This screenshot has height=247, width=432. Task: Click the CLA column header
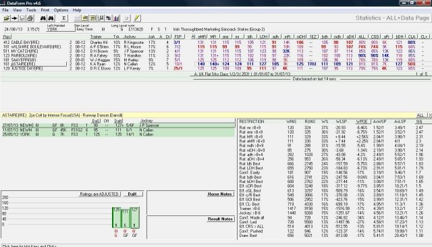(412, 36)
